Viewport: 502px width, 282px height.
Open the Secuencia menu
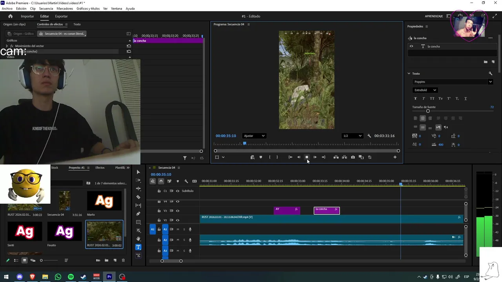pos(46,9)
